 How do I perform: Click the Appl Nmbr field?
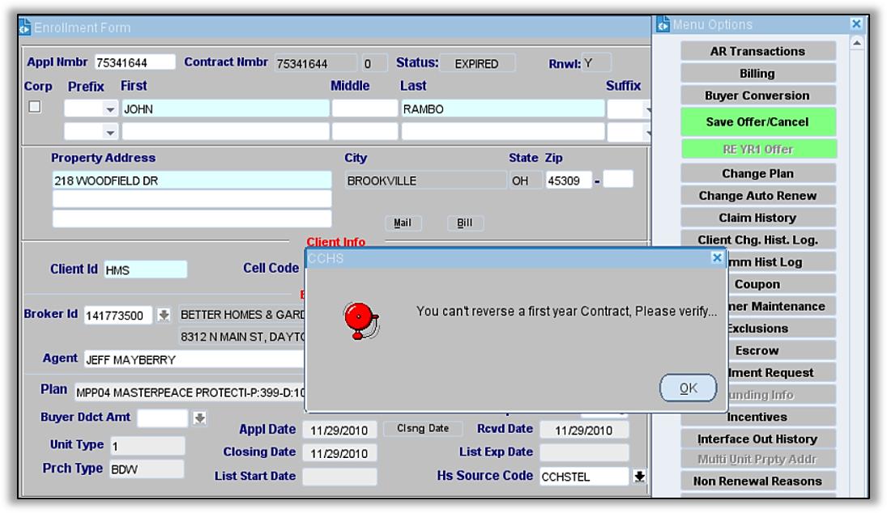click(134, 62)
